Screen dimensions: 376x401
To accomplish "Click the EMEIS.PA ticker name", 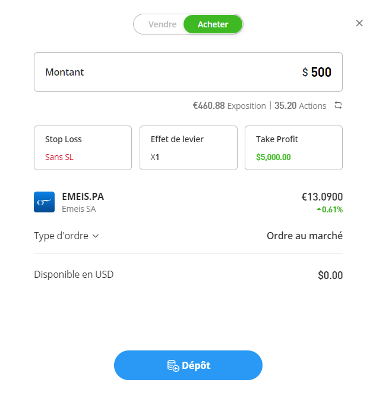I will (83, 197).
